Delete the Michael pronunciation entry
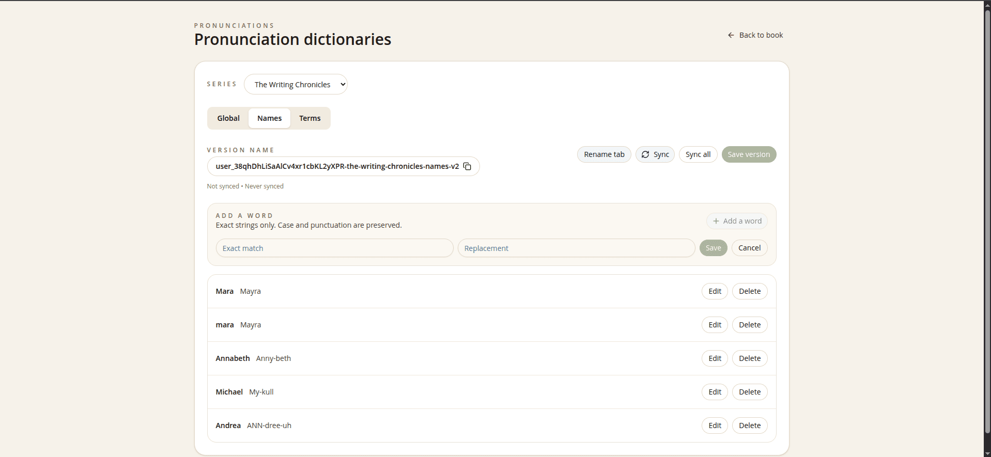Viewport: 991px width, 457px height. coord(749,392)
